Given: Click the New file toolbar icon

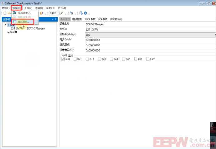Looking at the screenshot, I should click(5, 13).
